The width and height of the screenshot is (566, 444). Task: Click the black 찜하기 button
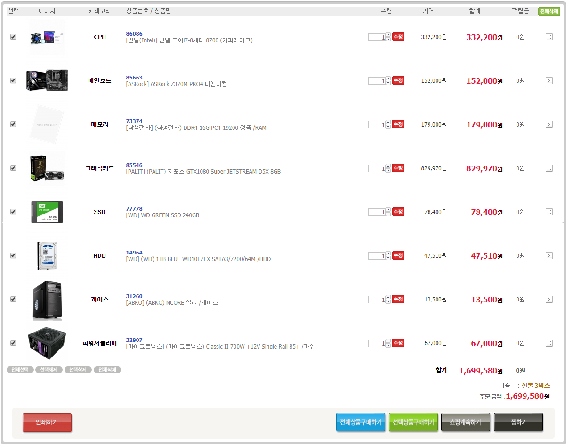tap(518, 422)
